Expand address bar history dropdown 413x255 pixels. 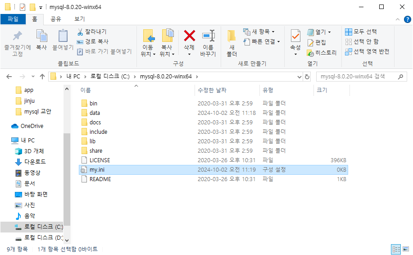(299, 77)
